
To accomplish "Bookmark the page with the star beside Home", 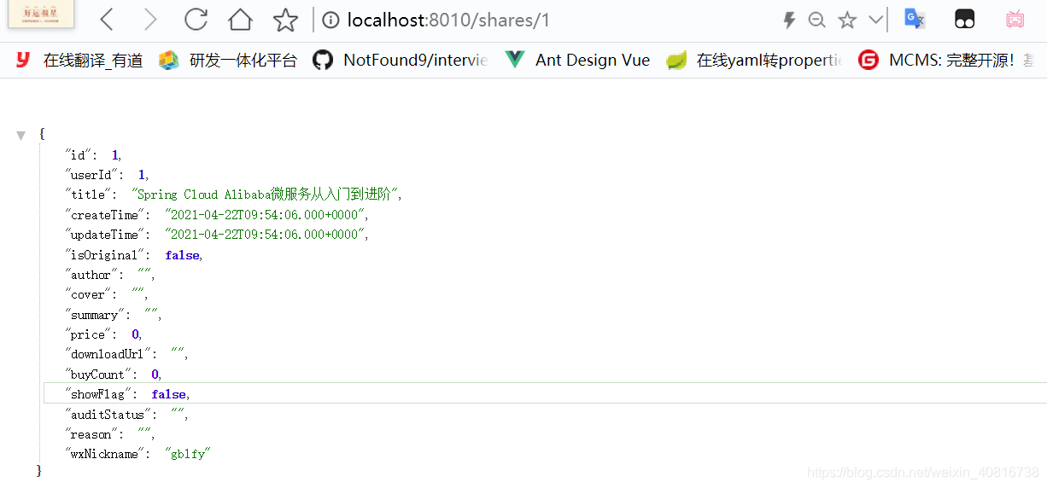I will point(285,20).
